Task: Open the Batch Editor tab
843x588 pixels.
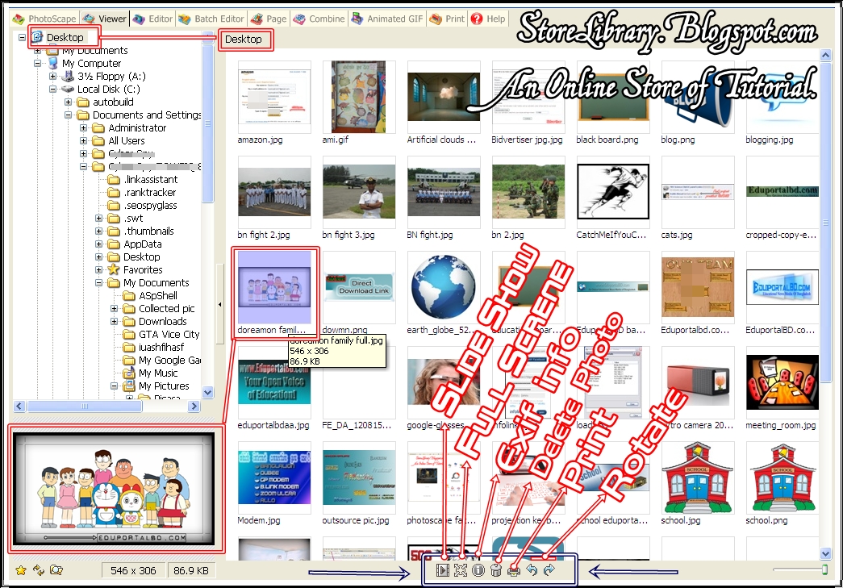Action: coord(211,19)
